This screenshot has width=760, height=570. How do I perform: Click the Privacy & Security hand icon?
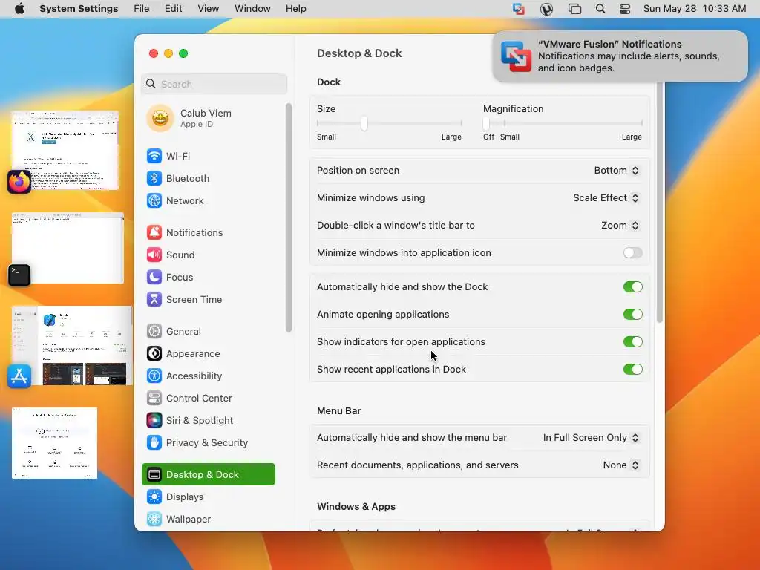point(154,443)
